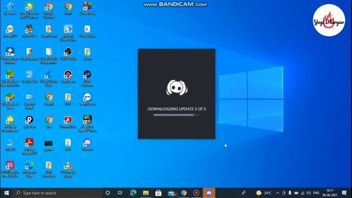Open Visual Studio Code desktop shortcut

(48, 78)
